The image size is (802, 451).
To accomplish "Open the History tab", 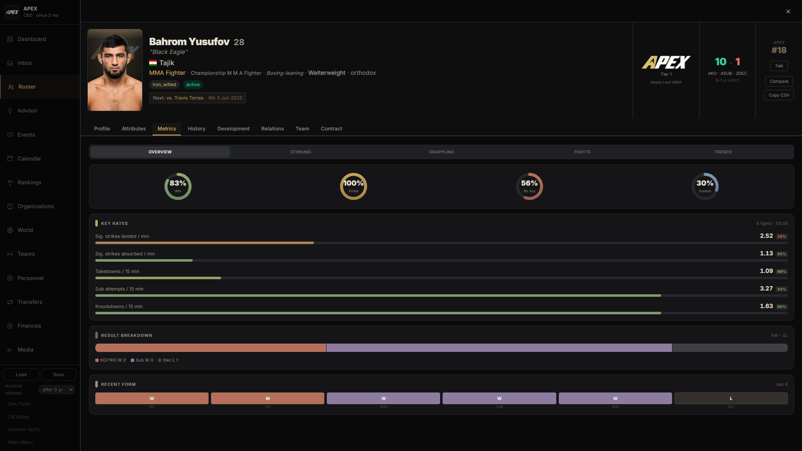I will pos(196,129).
